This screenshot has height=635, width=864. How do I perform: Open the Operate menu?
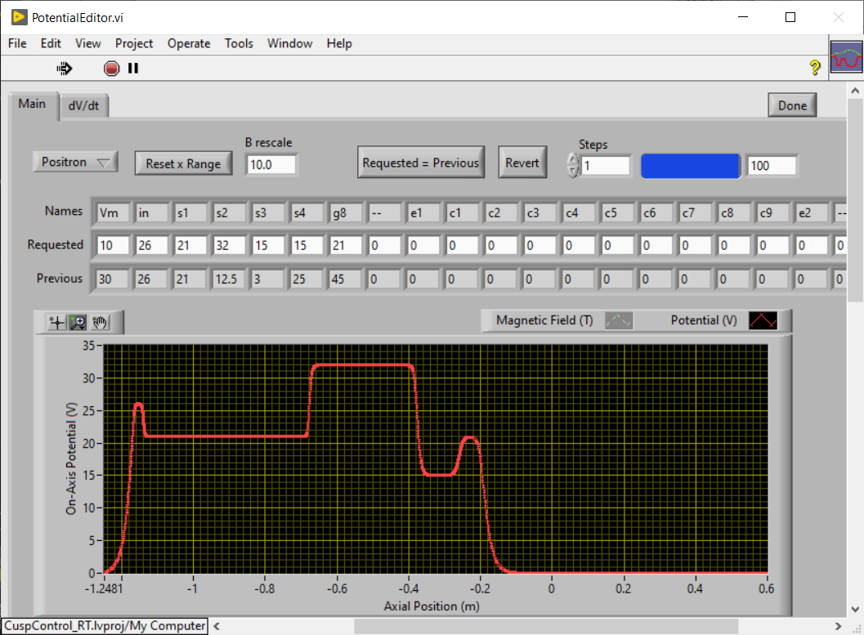(x=189, y=43)
